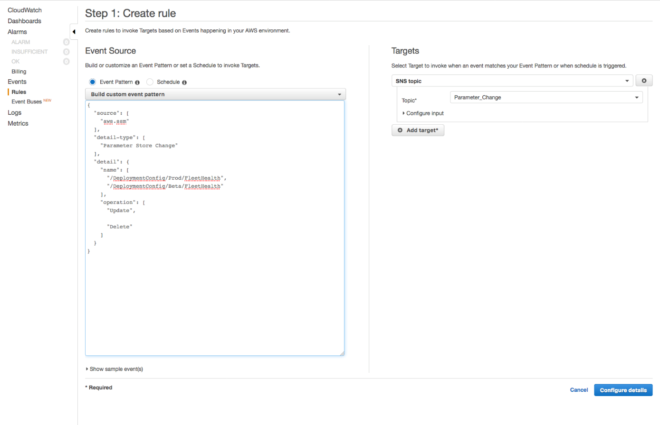Expand Show sample event(s)
This screenshot has width=660, height=425.
[115, 369]
